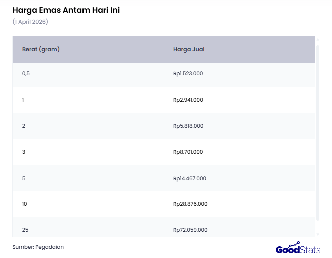
Task: Click the title 'Harga Emas Antam Hari Ini'
Action: tap(66, 10)
